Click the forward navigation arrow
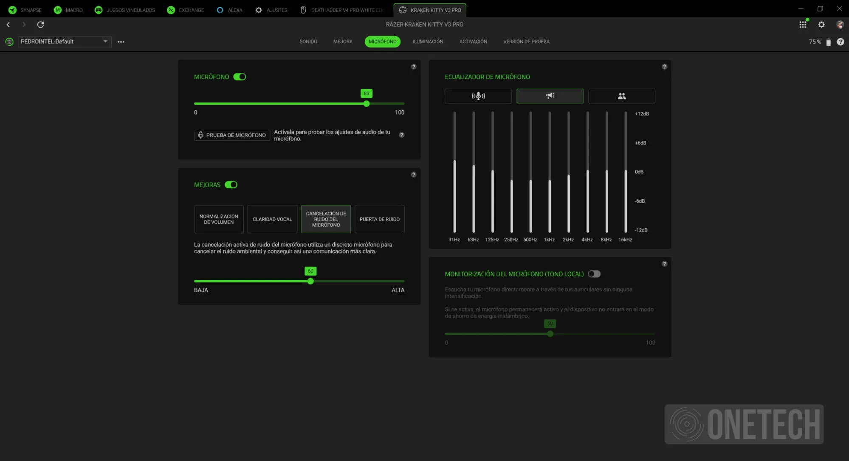 24,25
